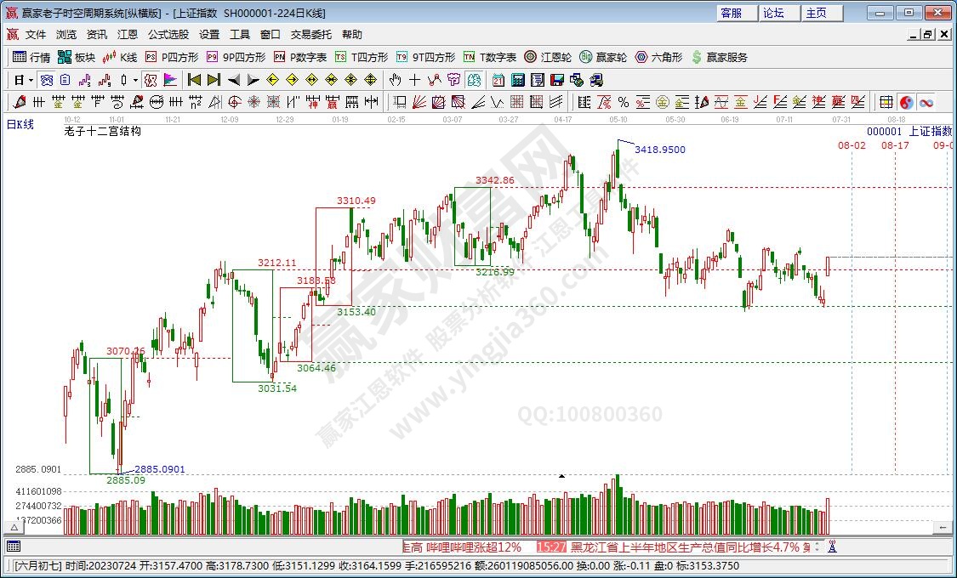Viewport: 957px width, 578px height.
Task: Toggle the crosshair cursor tool
Action: point(414,80)
